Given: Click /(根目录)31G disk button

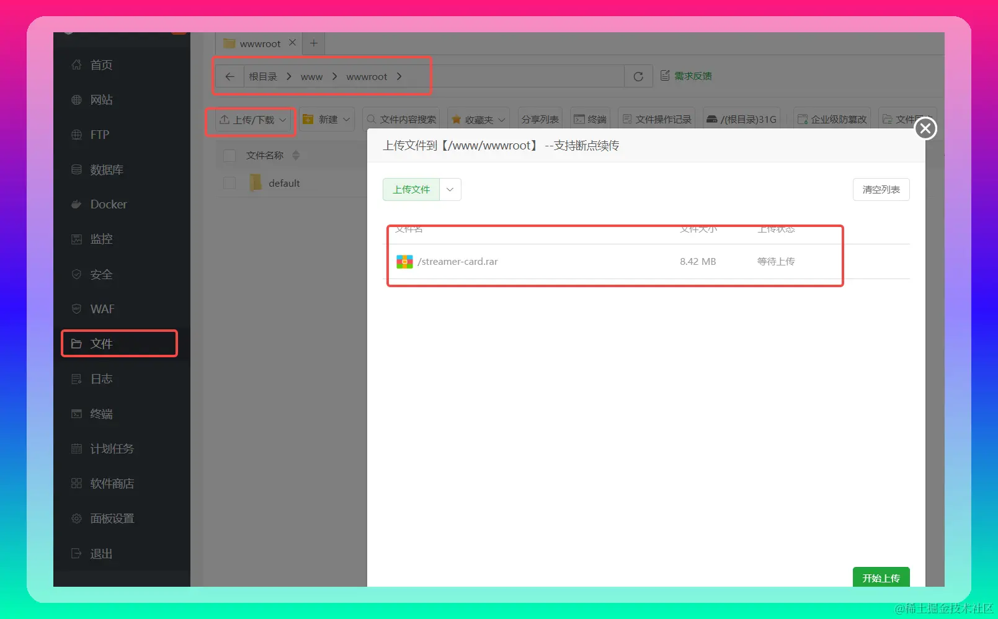Looking at the screenshot, I should click(741, 120).
